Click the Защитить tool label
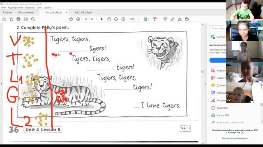Screen dimensions: 263x147 [x=222, y=108]
